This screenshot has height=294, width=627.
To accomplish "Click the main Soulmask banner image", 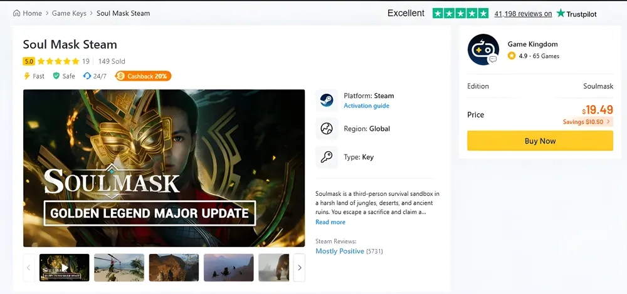I will coord(164,168).
